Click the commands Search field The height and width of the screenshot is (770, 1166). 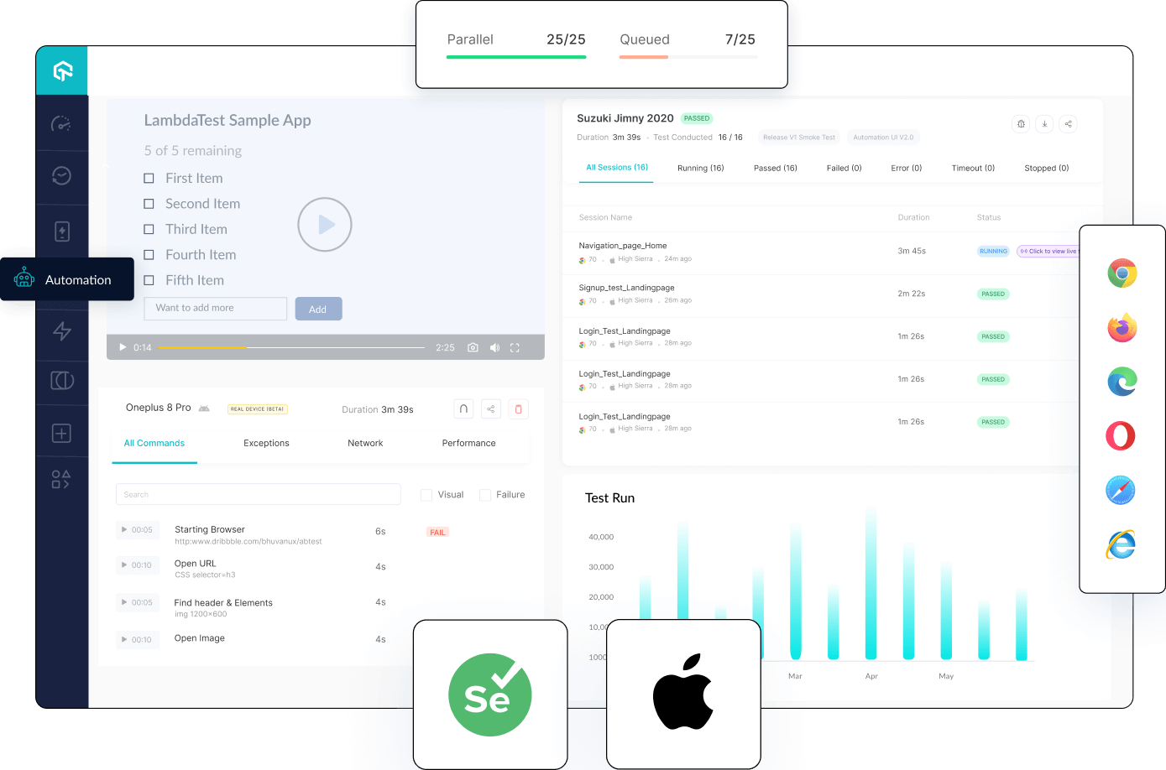pyautogui.click(x=259, y=494)
